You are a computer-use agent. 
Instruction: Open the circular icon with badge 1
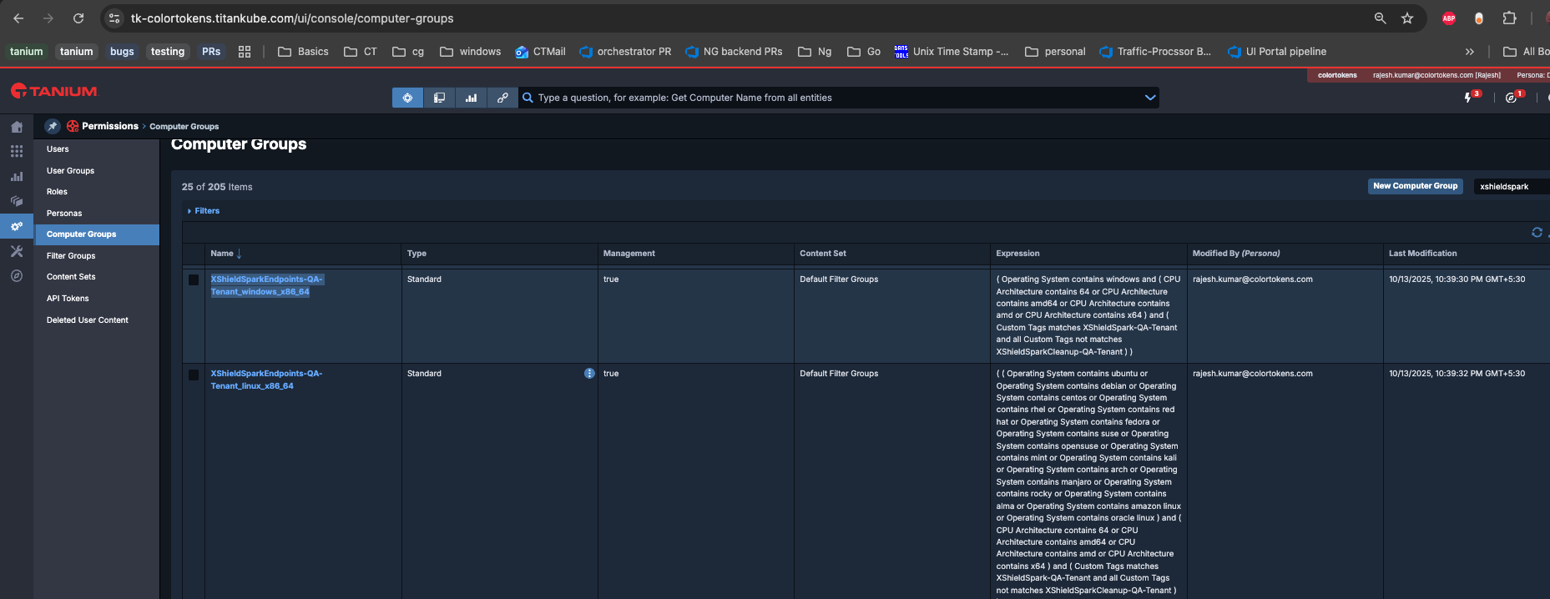pos(1511,98)
